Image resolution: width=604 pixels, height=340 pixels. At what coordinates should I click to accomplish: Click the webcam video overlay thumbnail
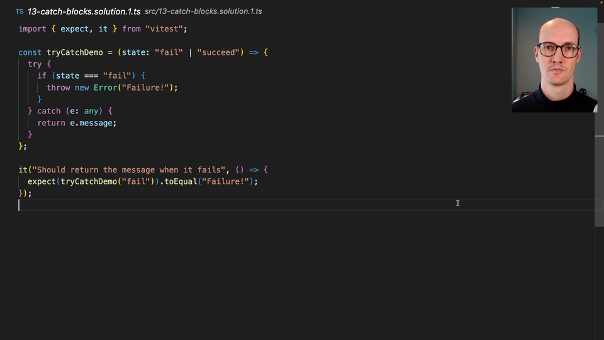point(554,60)
